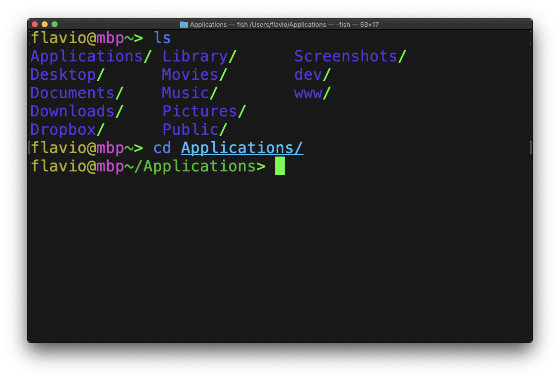This screenshot has height=379, width=560.
Task: Click the Documents/ directory entry
Action: 77,93
